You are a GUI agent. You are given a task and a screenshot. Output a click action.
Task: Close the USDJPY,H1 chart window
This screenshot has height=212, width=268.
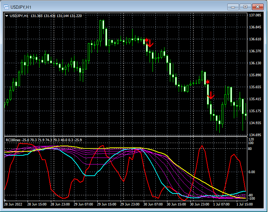[258, 7]
